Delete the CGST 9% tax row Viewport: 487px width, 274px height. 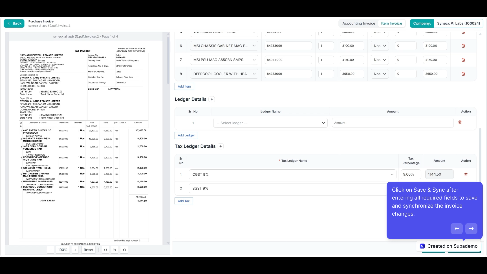466,174
